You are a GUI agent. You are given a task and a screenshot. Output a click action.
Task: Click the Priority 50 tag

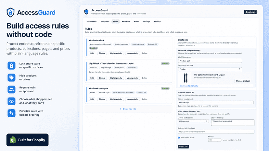point(132,68)
